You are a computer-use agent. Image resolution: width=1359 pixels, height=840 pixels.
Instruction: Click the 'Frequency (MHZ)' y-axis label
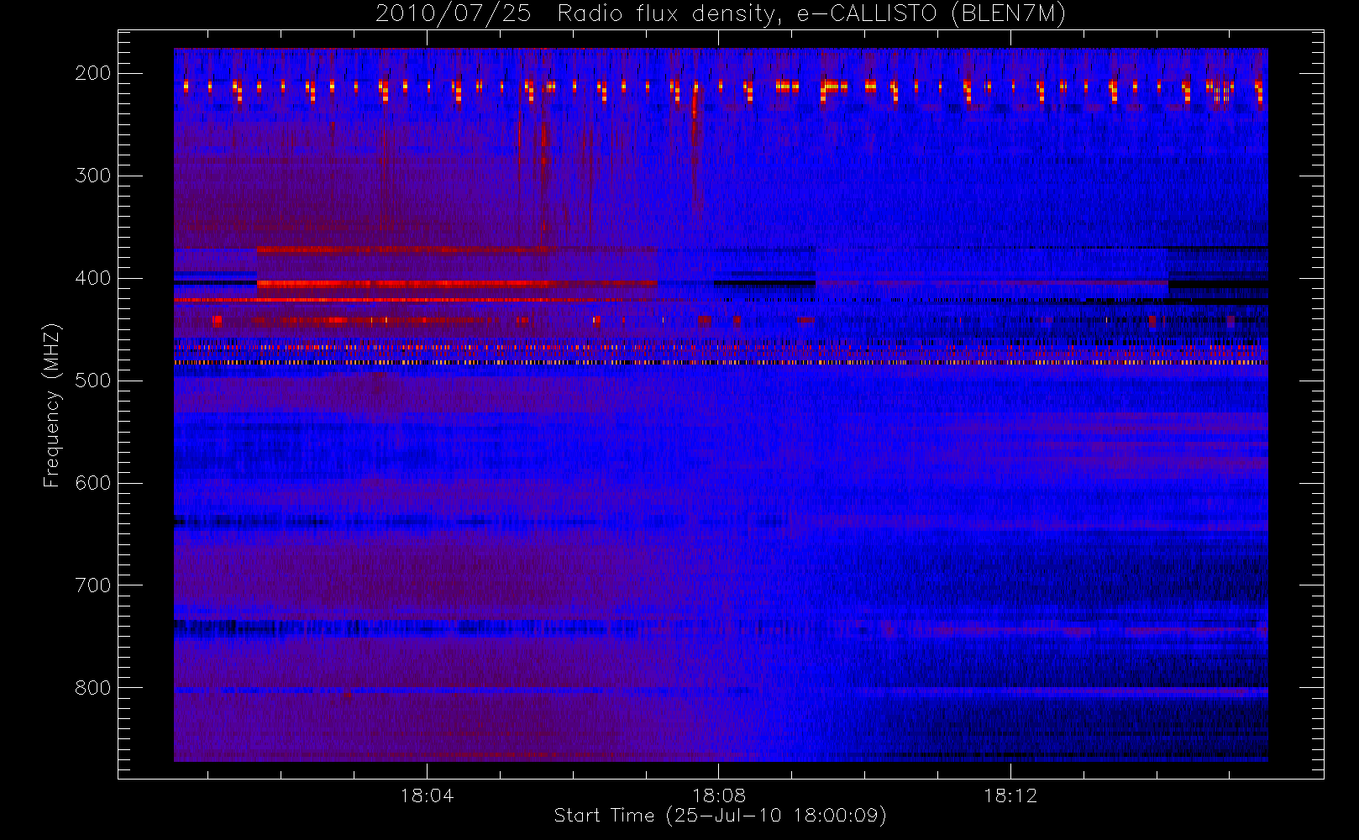52,405
